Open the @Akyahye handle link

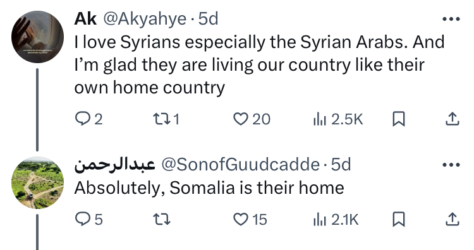(145, 19)
